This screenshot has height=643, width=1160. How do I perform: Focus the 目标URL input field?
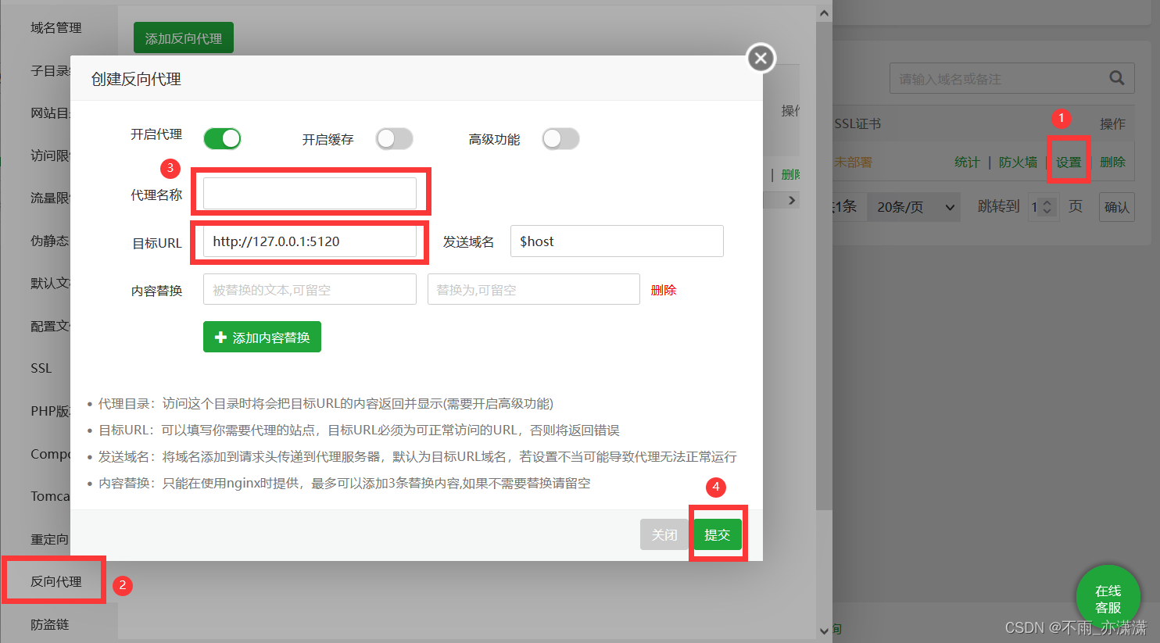(x=310, y=241)
